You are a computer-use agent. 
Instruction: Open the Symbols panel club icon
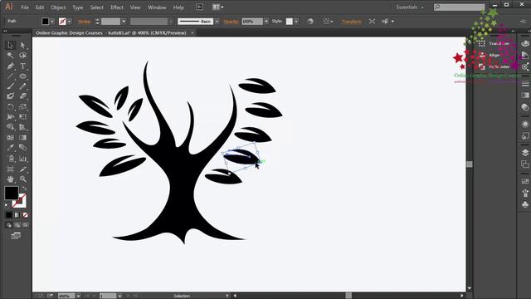[525, 204]
